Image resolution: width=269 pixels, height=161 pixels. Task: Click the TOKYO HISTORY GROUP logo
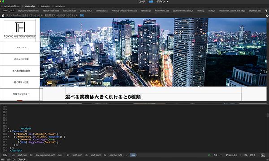[x=20, y=30]
